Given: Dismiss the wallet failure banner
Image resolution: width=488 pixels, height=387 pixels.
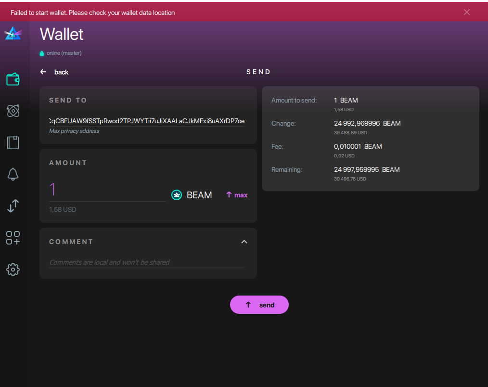Looking at the screenshot, I should (466, 12).
